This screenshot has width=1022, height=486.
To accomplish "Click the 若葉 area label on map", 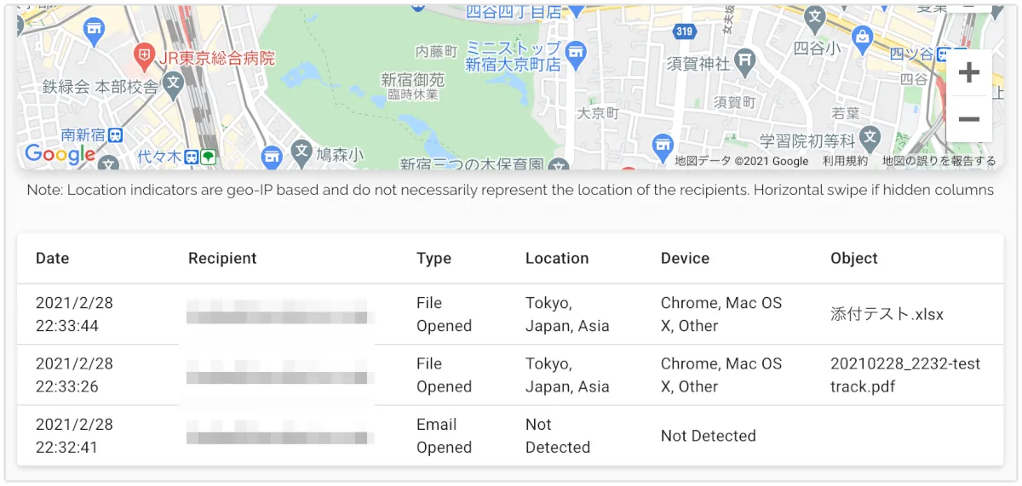I will [x=846, y=112].
